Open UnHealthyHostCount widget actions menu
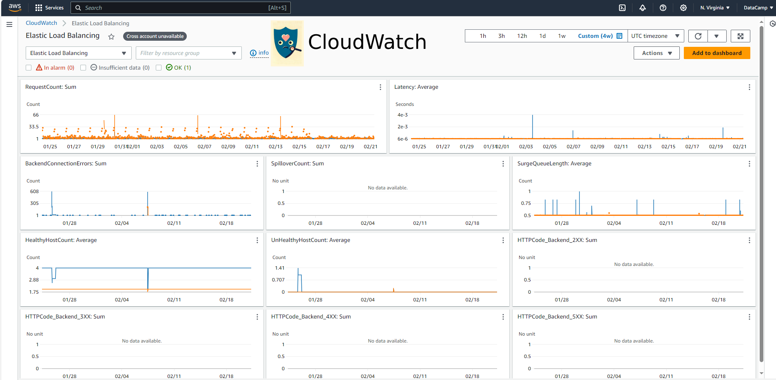This screenshot has width=776, height=380. click(503, 240)
